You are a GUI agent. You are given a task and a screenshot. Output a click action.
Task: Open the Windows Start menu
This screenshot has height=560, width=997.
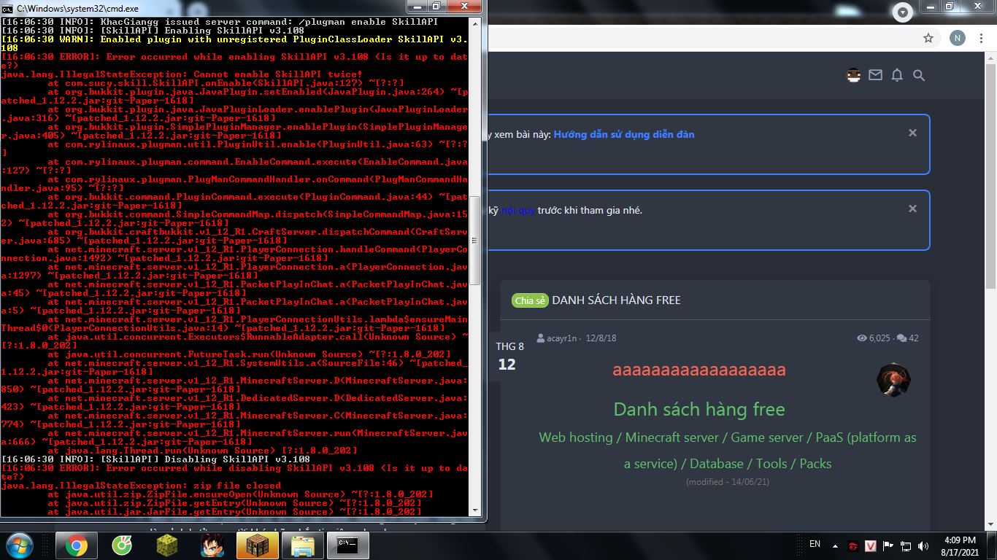19,545
